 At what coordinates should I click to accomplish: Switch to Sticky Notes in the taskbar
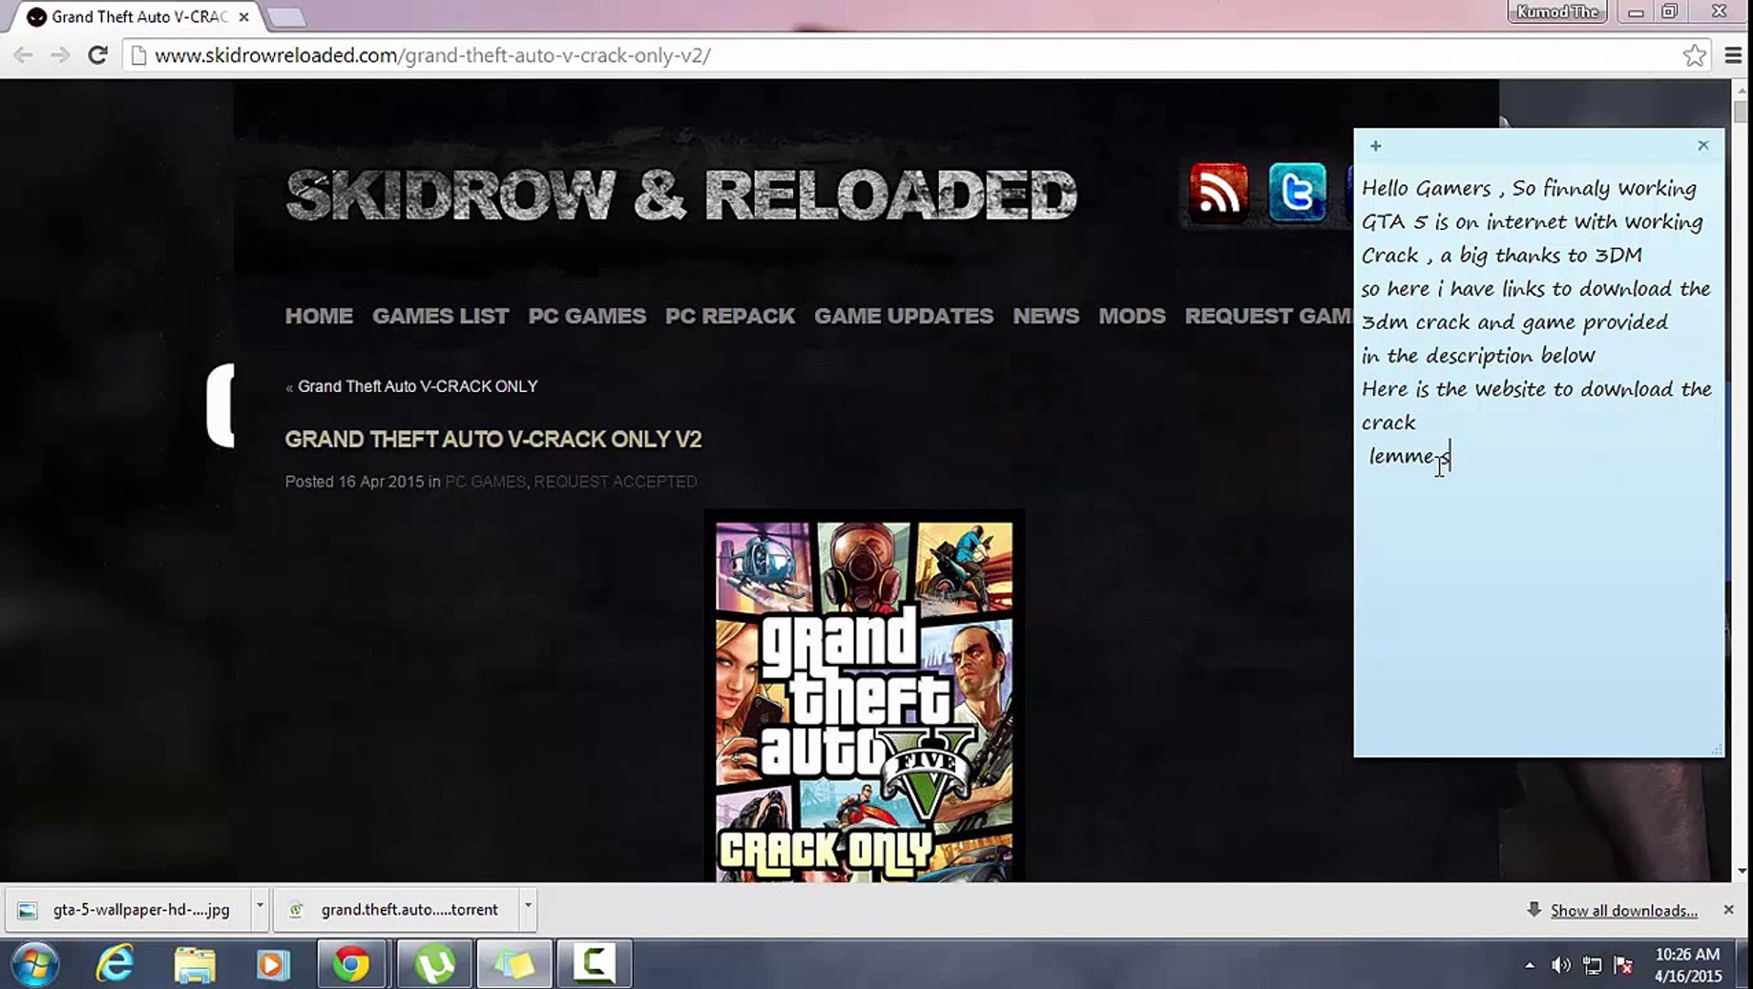pos(515,964)
